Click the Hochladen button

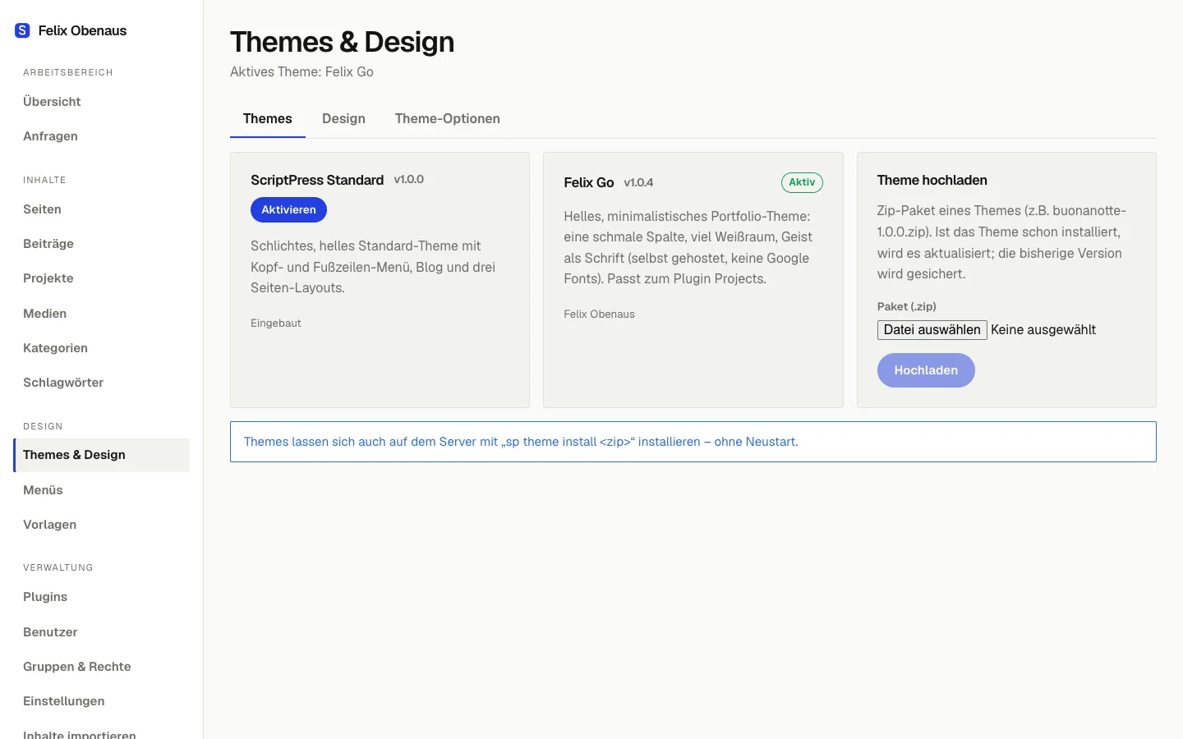point(926,370)
